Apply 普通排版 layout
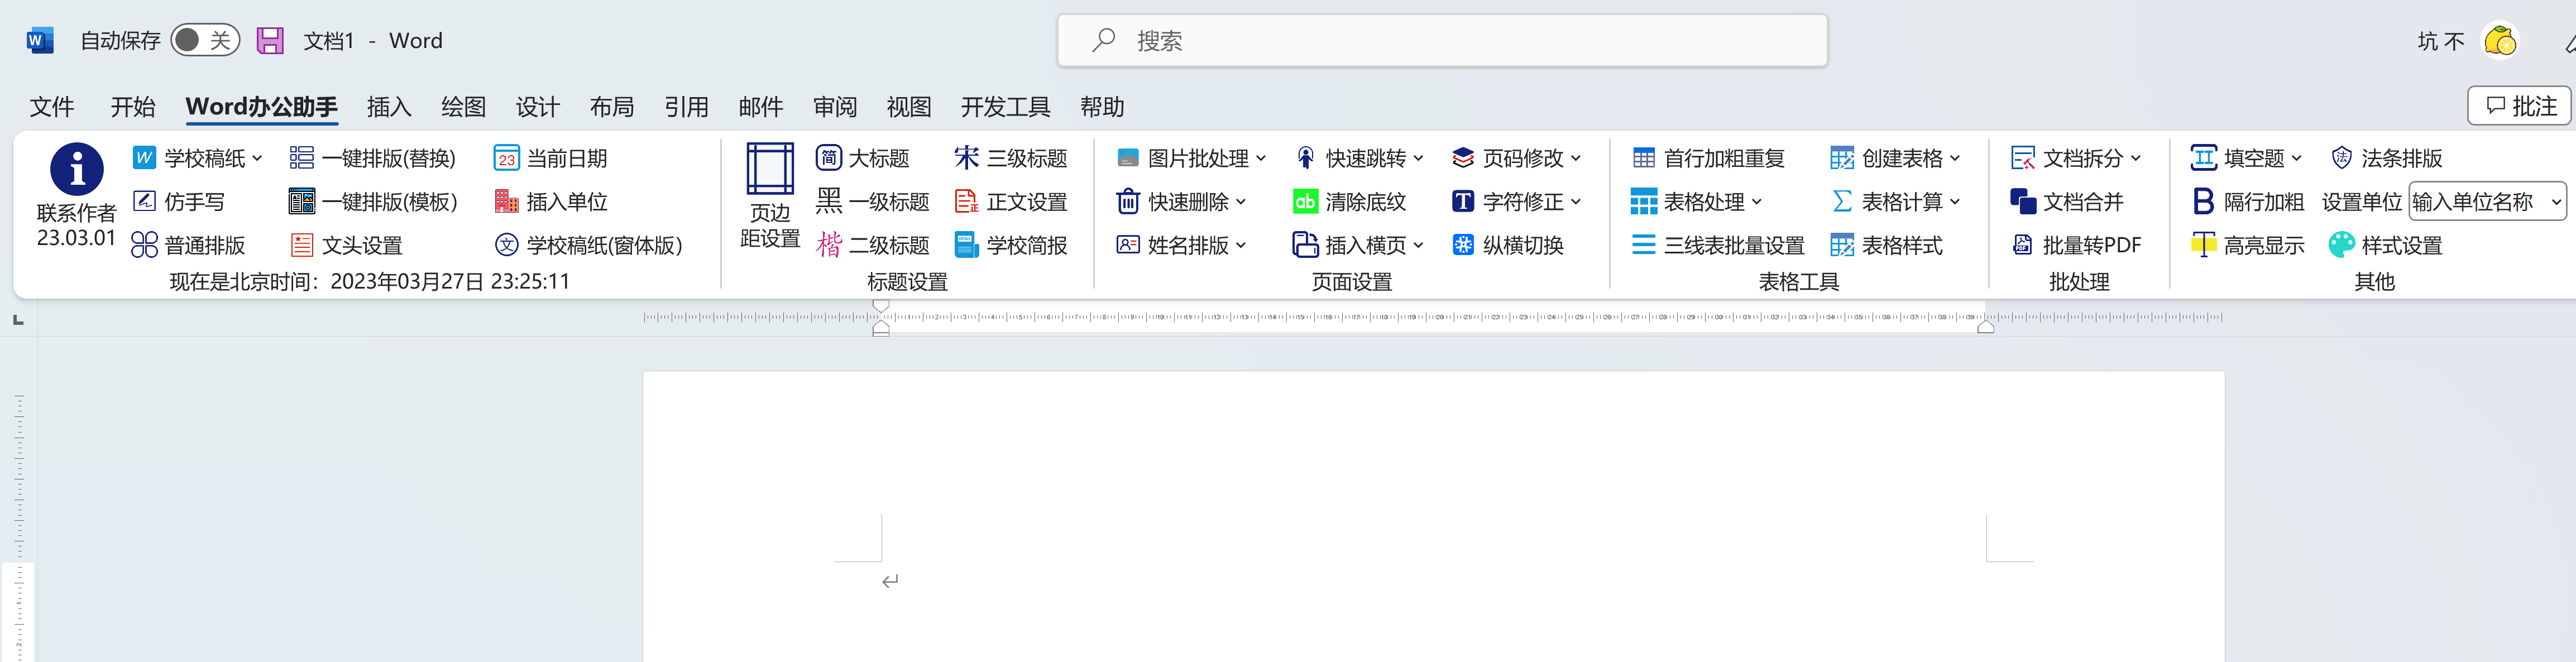Screen dimensions: 2576x662 tap(188, 245)
